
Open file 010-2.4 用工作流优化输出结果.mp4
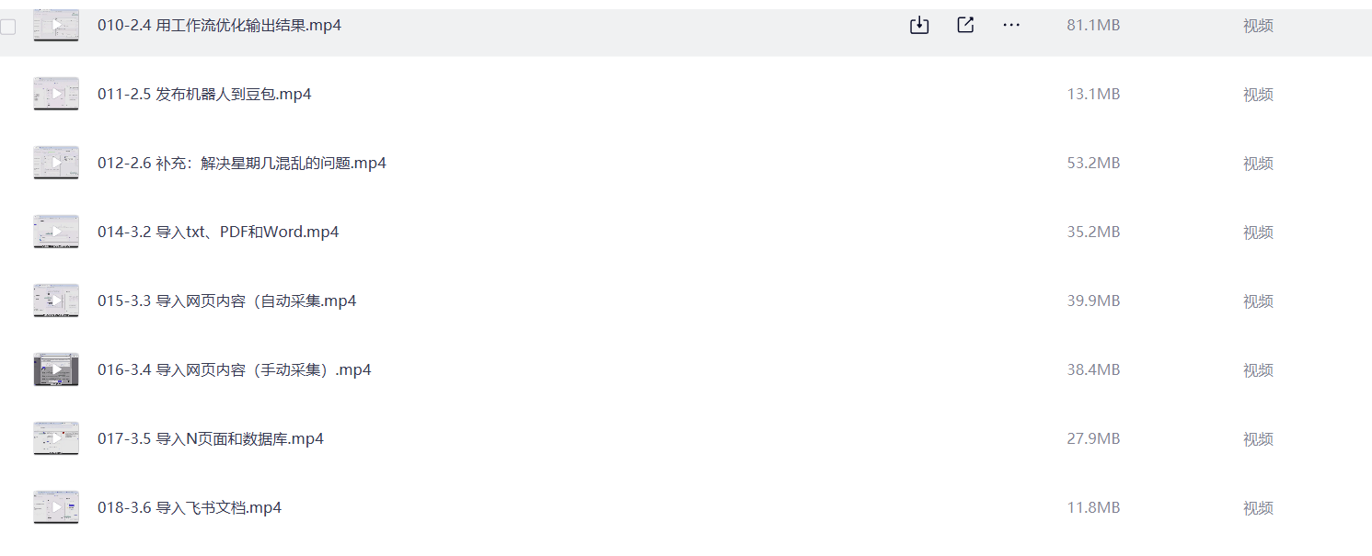(219, 26)
